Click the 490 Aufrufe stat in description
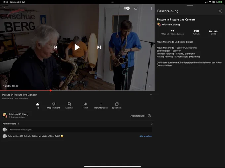This screenshot has height=168, width=225. pyautogui.click(x=196, y=32)
